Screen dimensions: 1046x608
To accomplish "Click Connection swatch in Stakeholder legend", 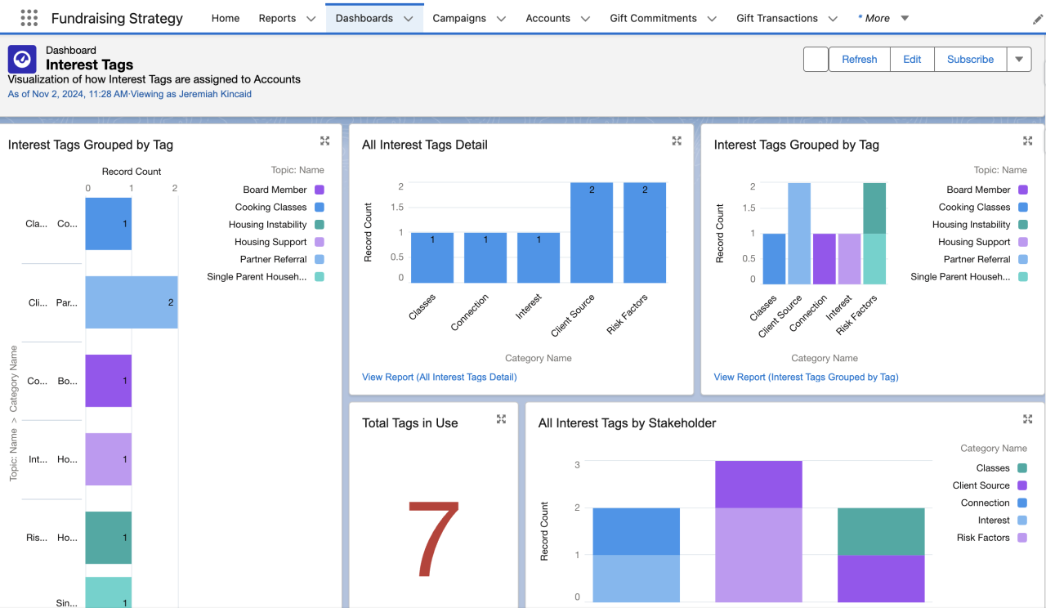I will (x=1022, y=503).
